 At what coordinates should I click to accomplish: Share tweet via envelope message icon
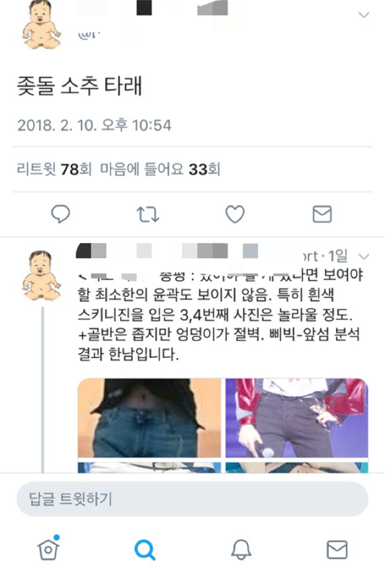coord(322,214)
